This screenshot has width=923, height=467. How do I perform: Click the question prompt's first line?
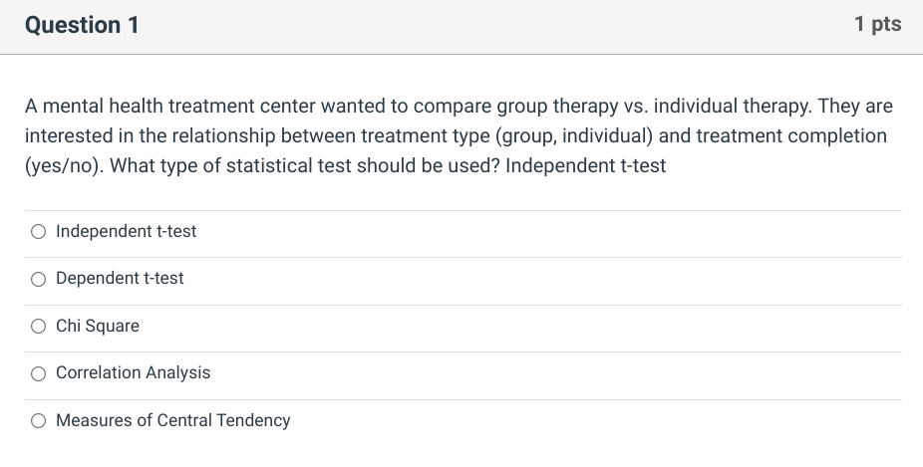click(459, 107)
